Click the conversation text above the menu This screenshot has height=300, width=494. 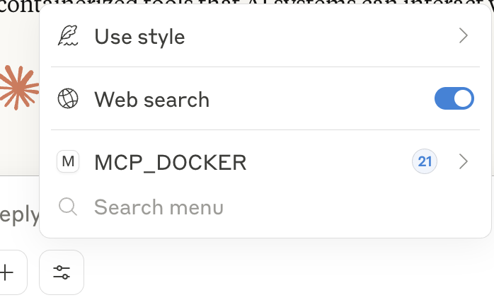20,6
